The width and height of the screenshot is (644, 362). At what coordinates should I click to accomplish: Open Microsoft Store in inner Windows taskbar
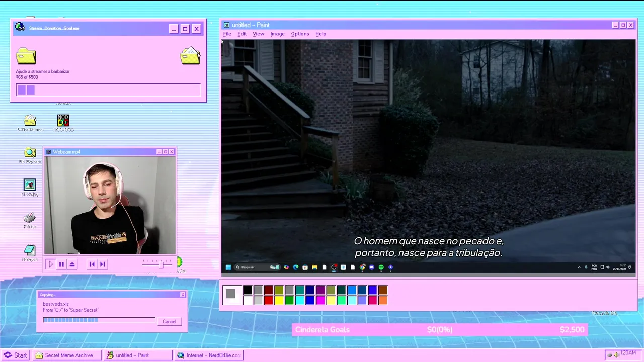tap(305, 267)
